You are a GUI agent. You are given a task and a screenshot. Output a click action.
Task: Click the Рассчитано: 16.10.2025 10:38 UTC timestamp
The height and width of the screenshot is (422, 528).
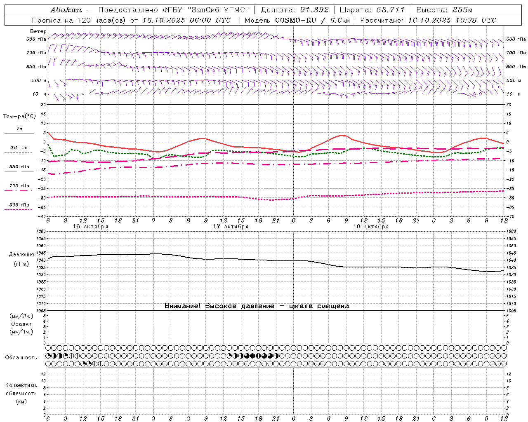coord(428,20)
